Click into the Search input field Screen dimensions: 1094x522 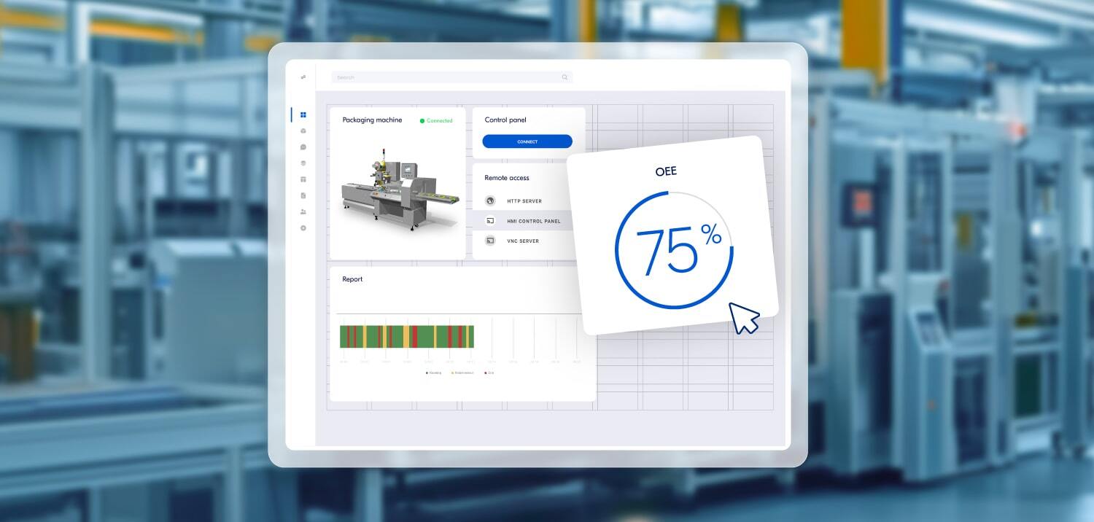445,77
